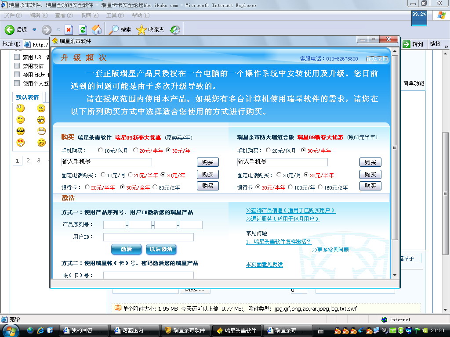Click the History clock toolbar icon
450x337 pixels.
click(175, 29)
